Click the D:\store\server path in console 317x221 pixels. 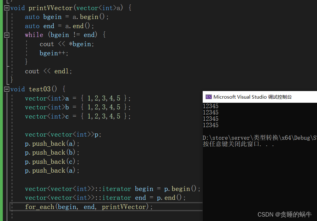[x=260, y=138]
